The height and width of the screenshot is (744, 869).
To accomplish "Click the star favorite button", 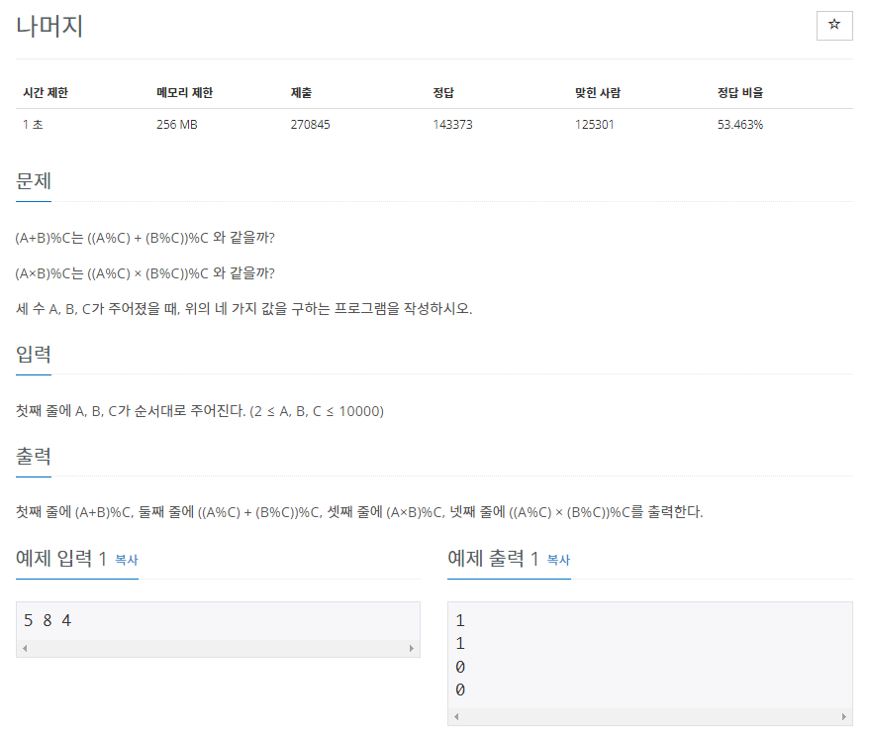I will click(x=834, y=25).
